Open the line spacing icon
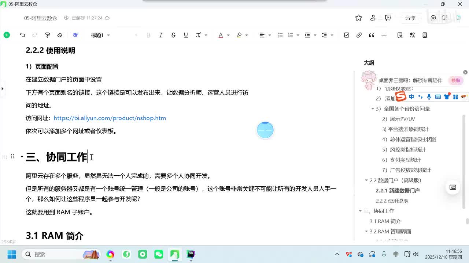The image size is (469, 263). [x=324, y=35]
